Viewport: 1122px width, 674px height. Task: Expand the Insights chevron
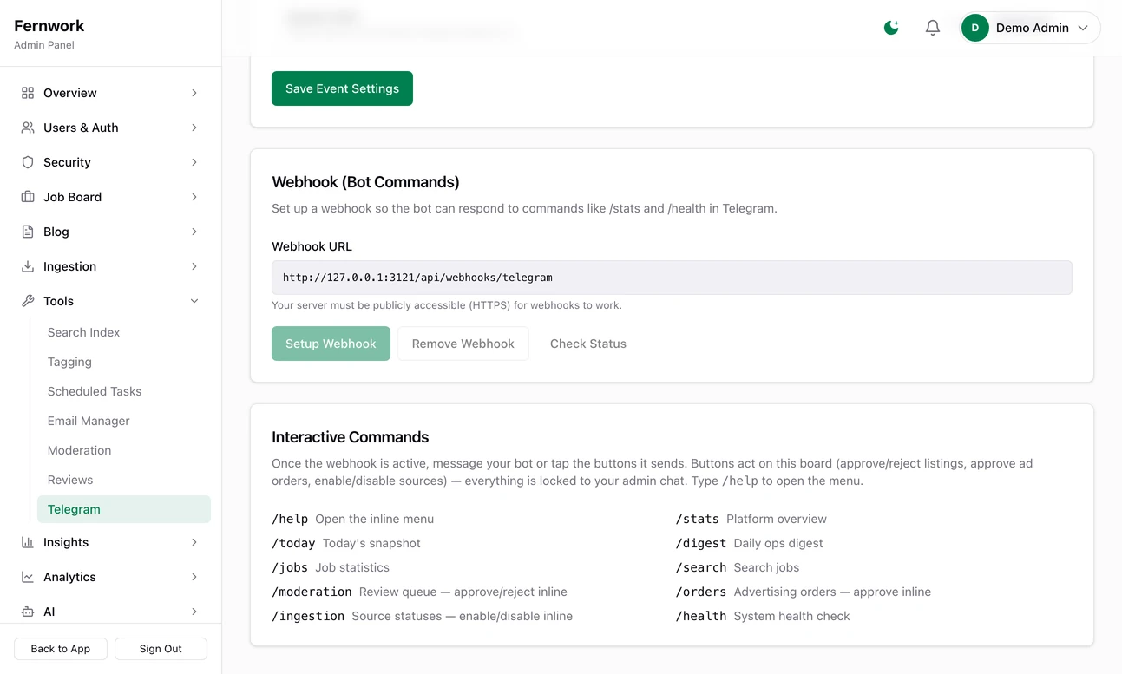194,542
